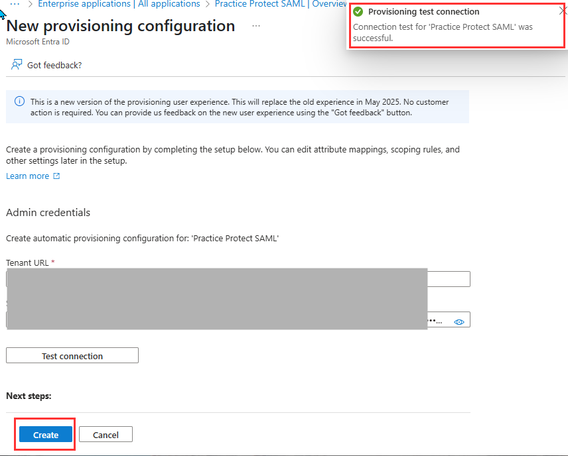Click the external link icon beside Learn more
The height and width of the screenshot is (456, 568).
56,176
